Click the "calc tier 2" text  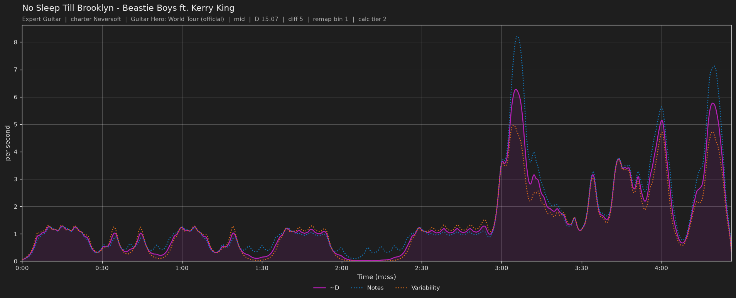click(372, 19)
